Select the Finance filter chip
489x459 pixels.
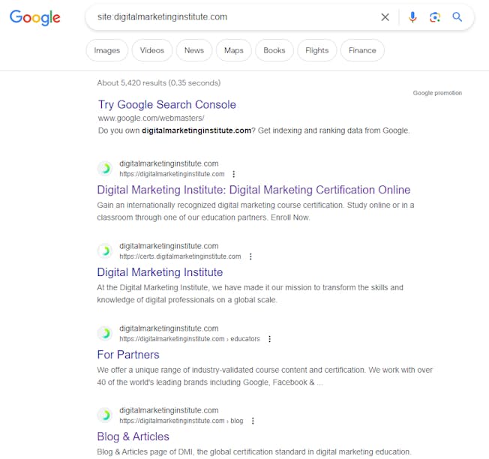point(362,50)
